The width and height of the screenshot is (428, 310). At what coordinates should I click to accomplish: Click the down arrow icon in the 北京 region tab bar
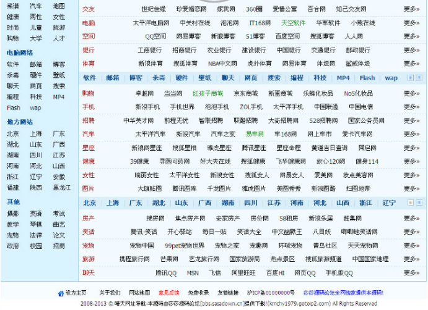click(x=410, y=203)
